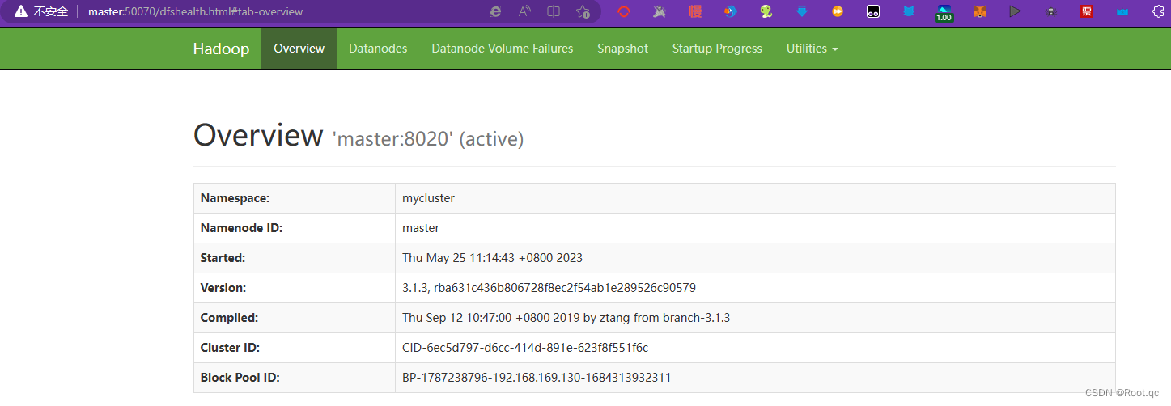Click the Version value 3.1.3 hash

coord(549,288)
